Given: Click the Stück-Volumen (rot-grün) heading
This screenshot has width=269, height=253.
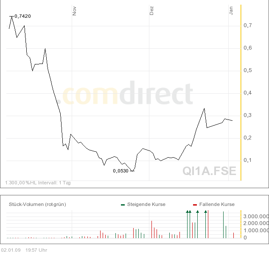Looking at the screenshot, I should (x=37, y=204).
